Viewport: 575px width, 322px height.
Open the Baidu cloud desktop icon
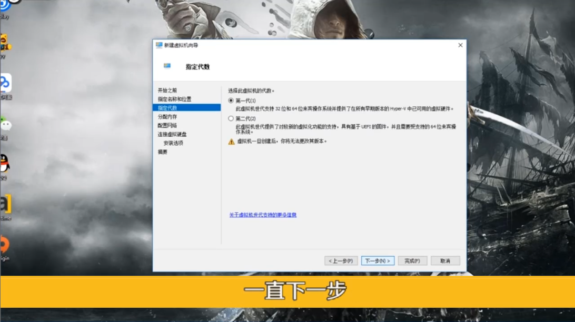coord(5,84)
